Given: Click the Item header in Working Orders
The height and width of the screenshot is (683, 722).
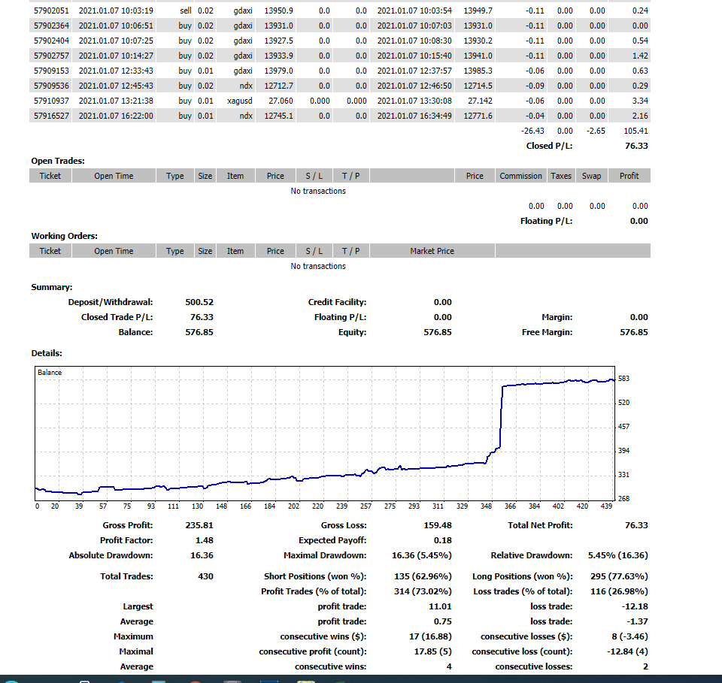Looking at the screenshot, I should tap(235, 251).
